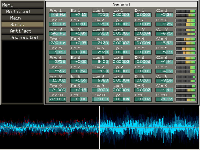Click Clp 9 value +4.44

pos(164,90)
